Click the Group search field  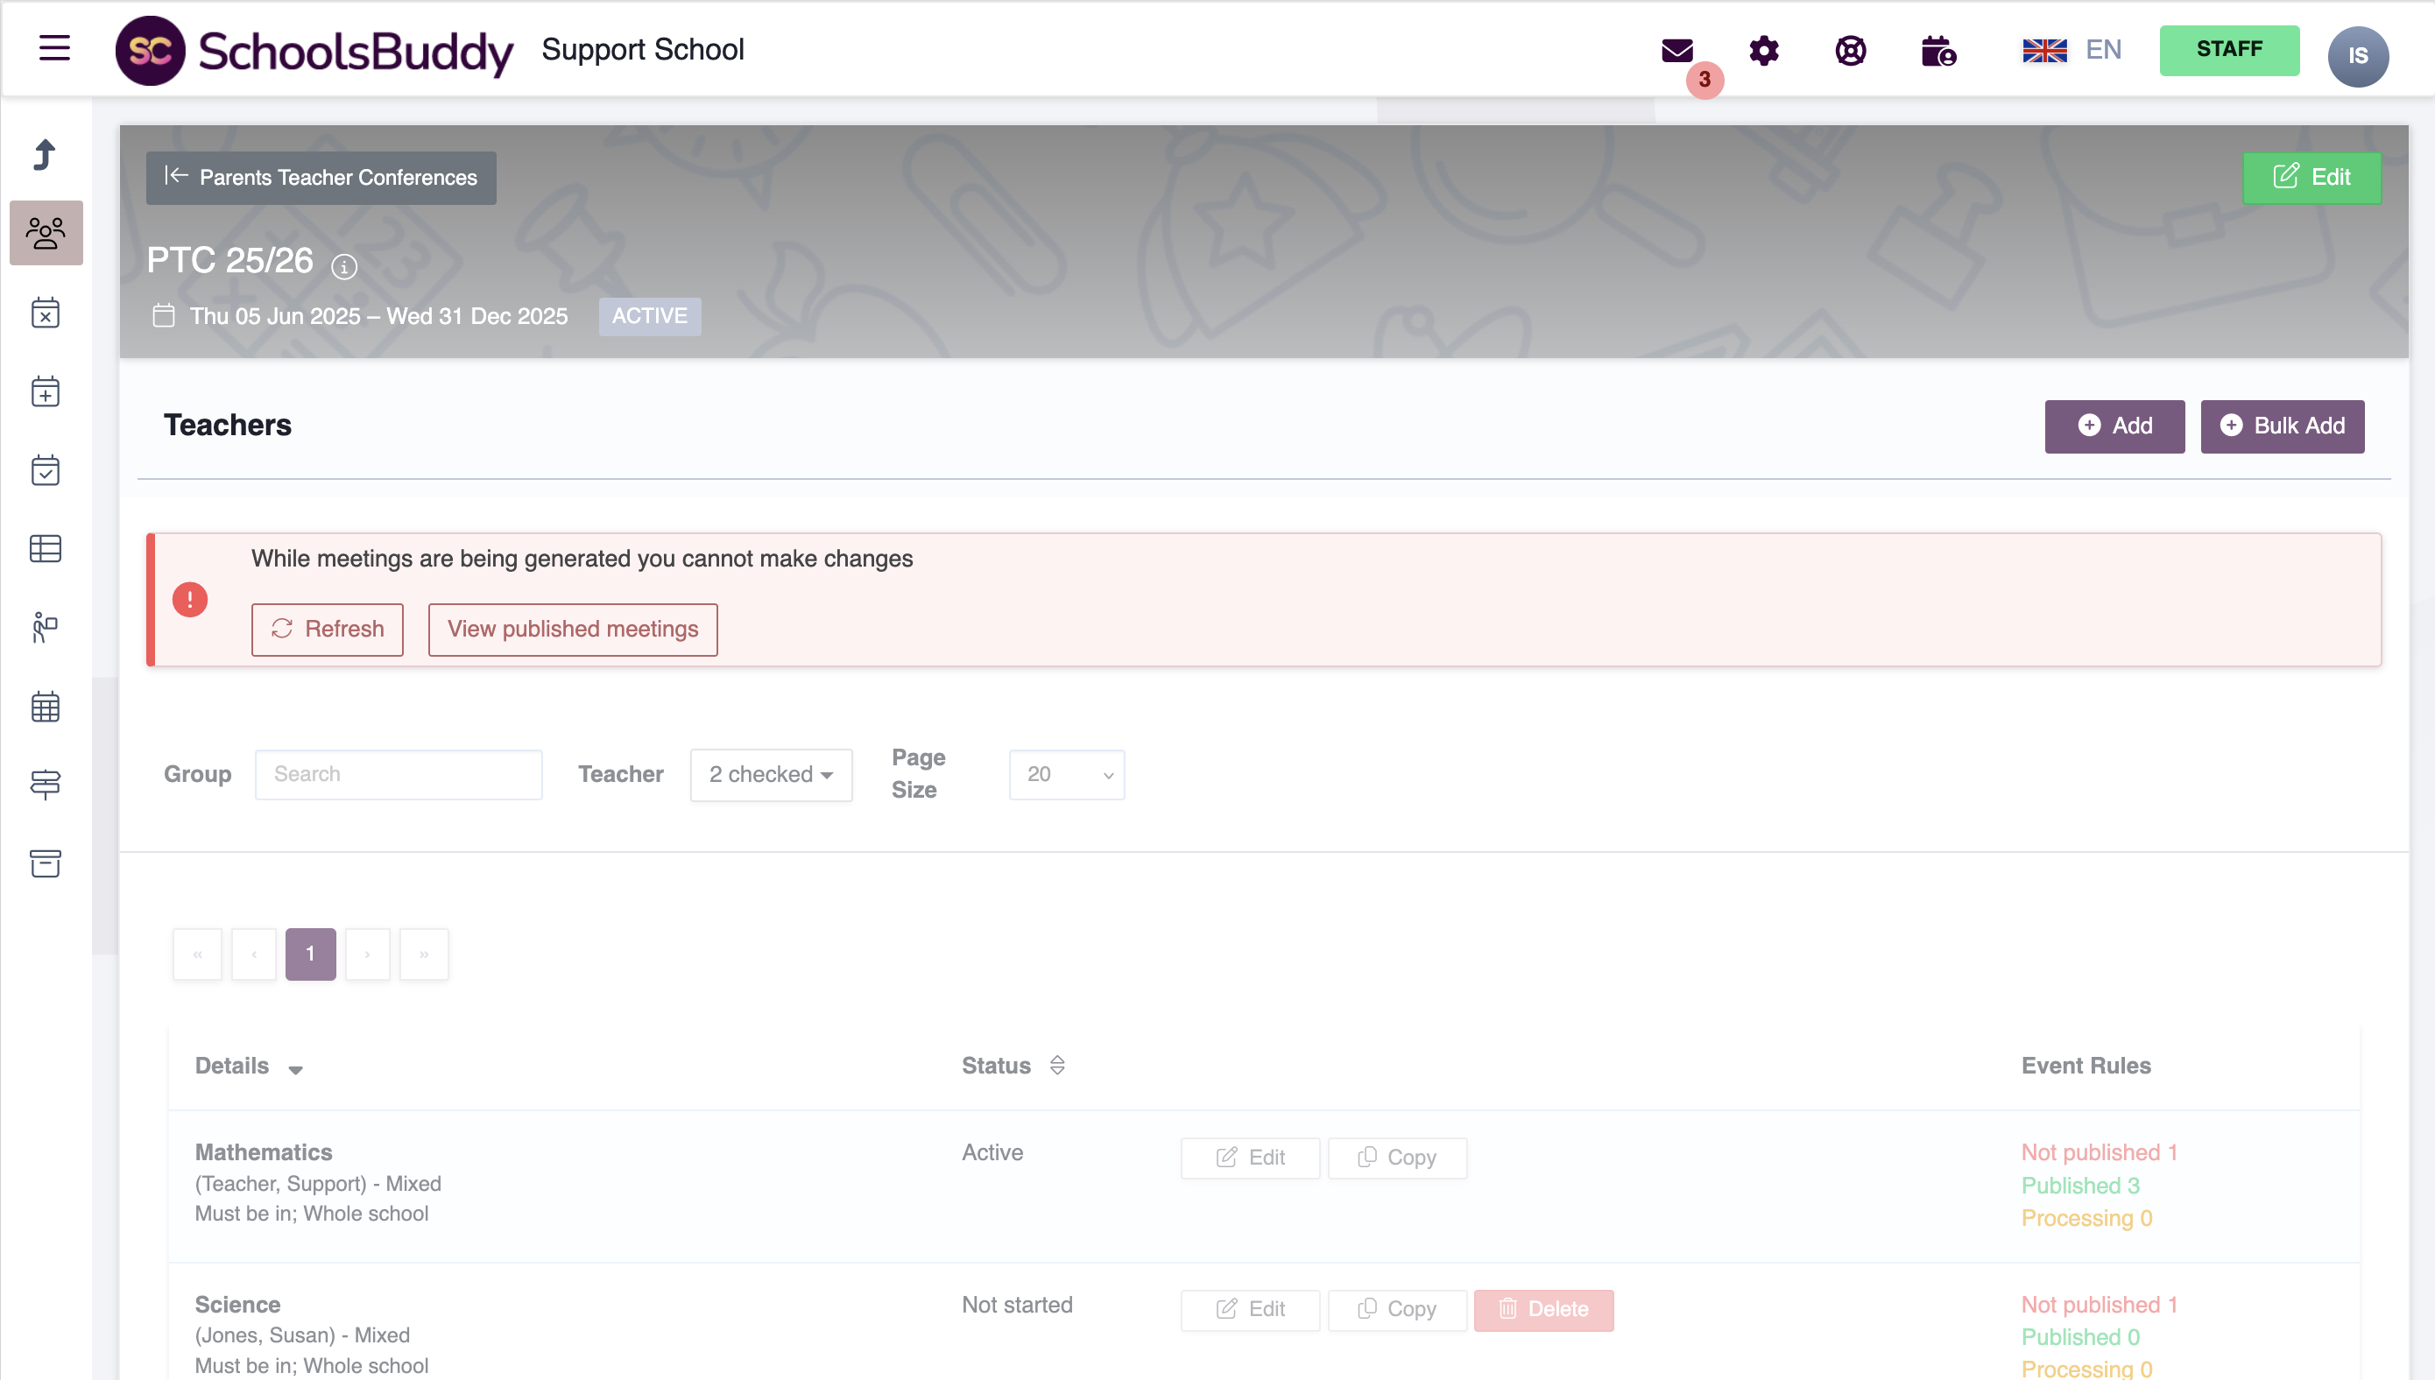tap(398, 774)
